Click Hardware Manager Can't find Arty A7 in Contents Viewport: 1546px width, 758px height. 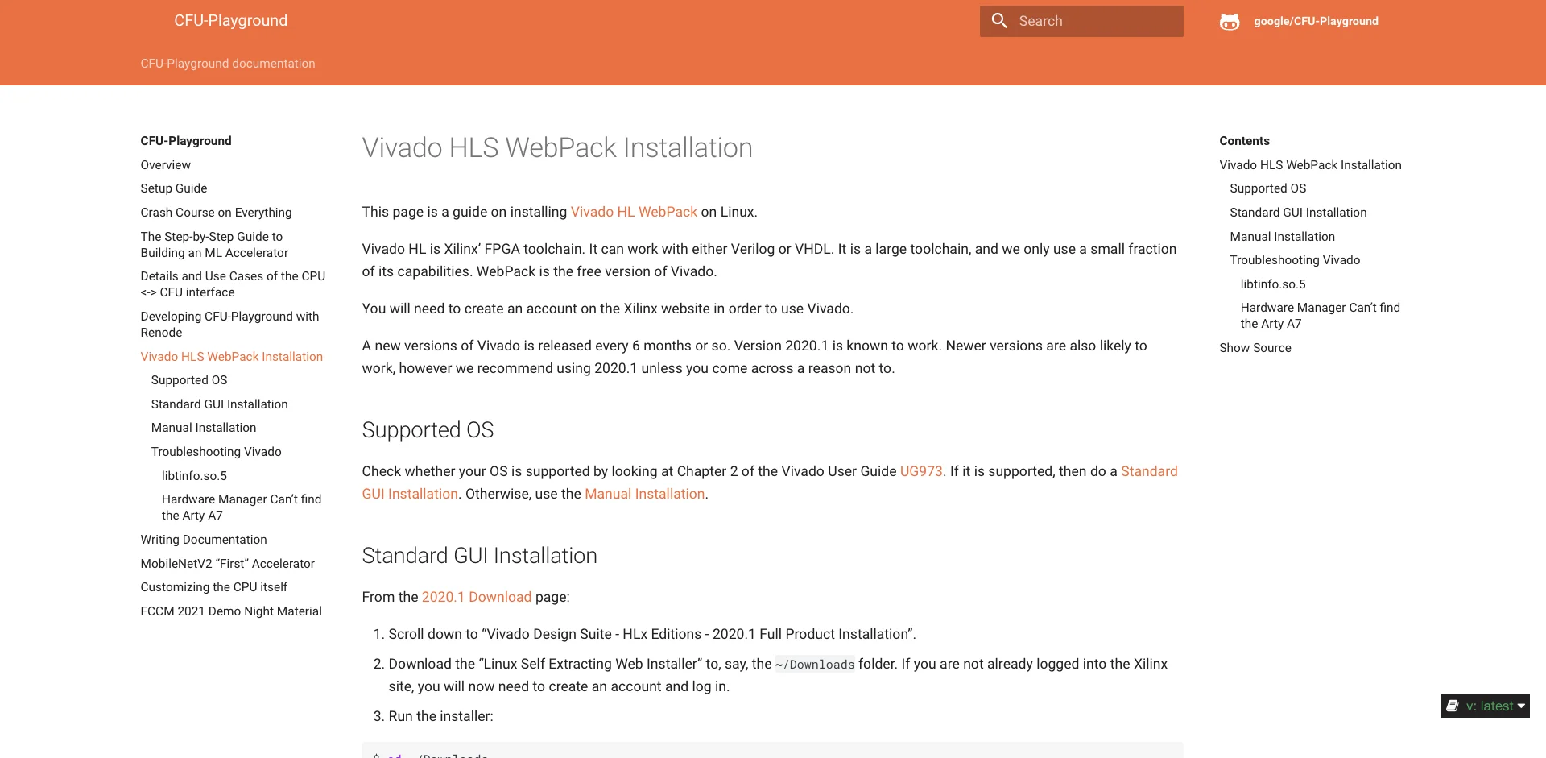pos(1320,316)
